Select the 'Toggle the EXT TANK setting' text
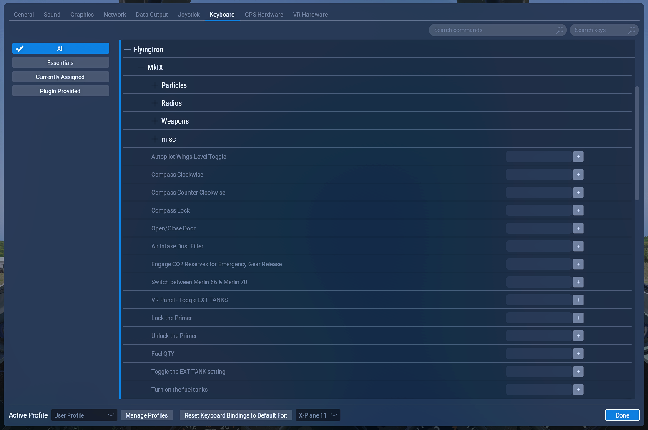Screen dimensions: 648x430 pyautogui.click(x=188, y=372)
